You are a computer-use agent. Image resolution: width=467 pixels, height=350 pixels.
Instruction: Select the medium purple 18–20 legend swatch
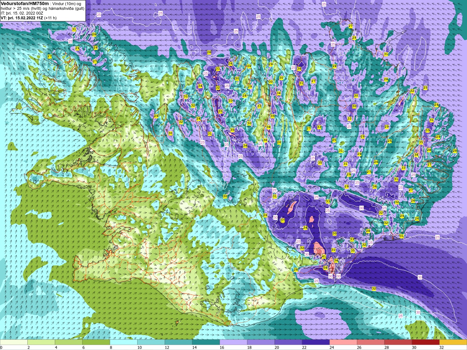tap(261, 342)
